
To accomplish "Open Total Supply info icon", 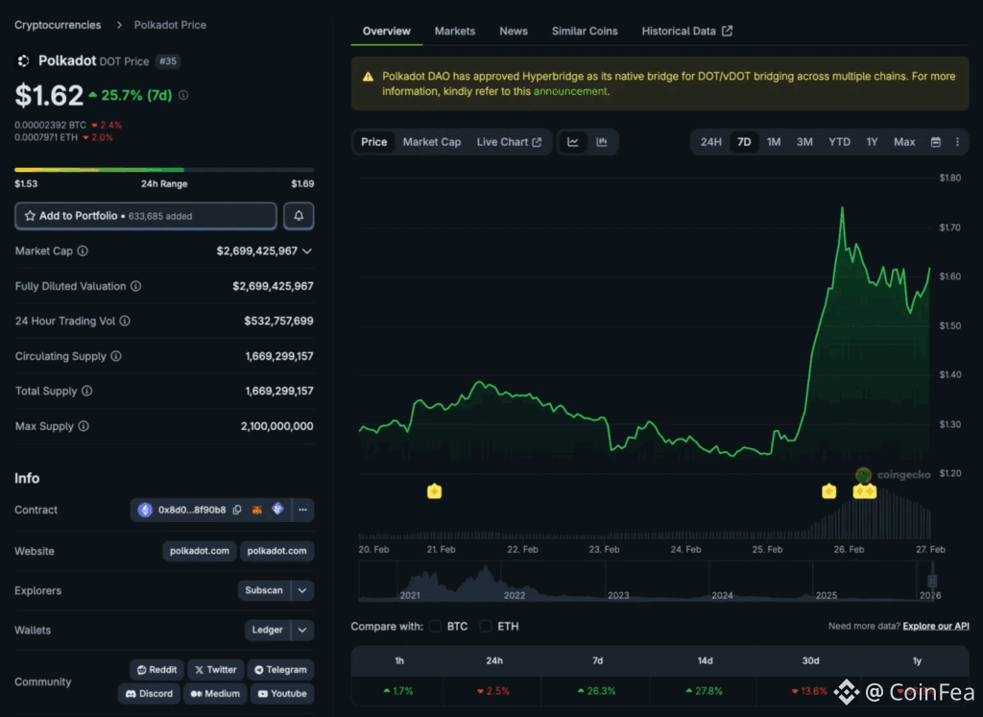I will pyautogui.click(x=87, y=391).
